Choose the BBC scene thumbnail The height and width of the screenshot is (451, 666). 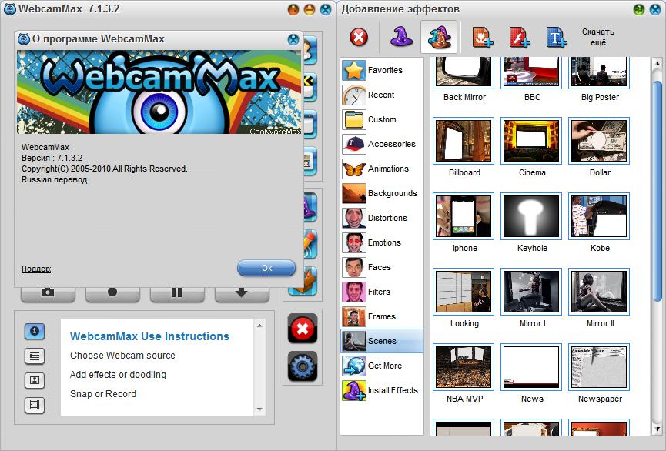[x=531, y=72]
